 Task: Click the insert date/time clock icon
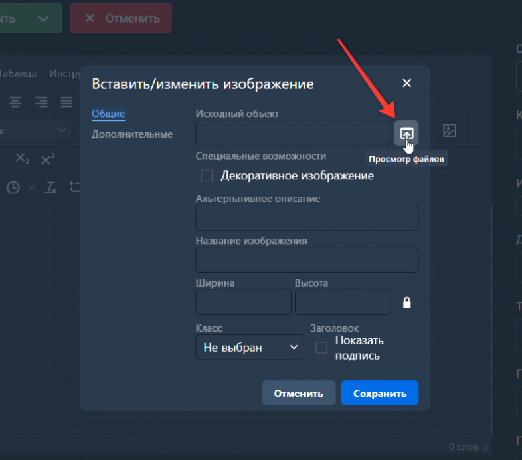coord(13,188)
